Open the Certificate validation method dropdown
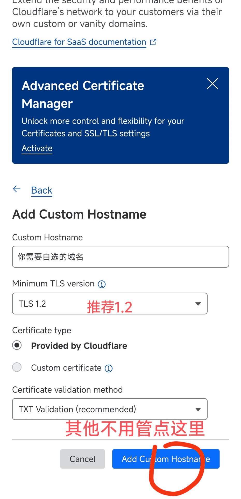The image size is (241, 499). [110, 409]
